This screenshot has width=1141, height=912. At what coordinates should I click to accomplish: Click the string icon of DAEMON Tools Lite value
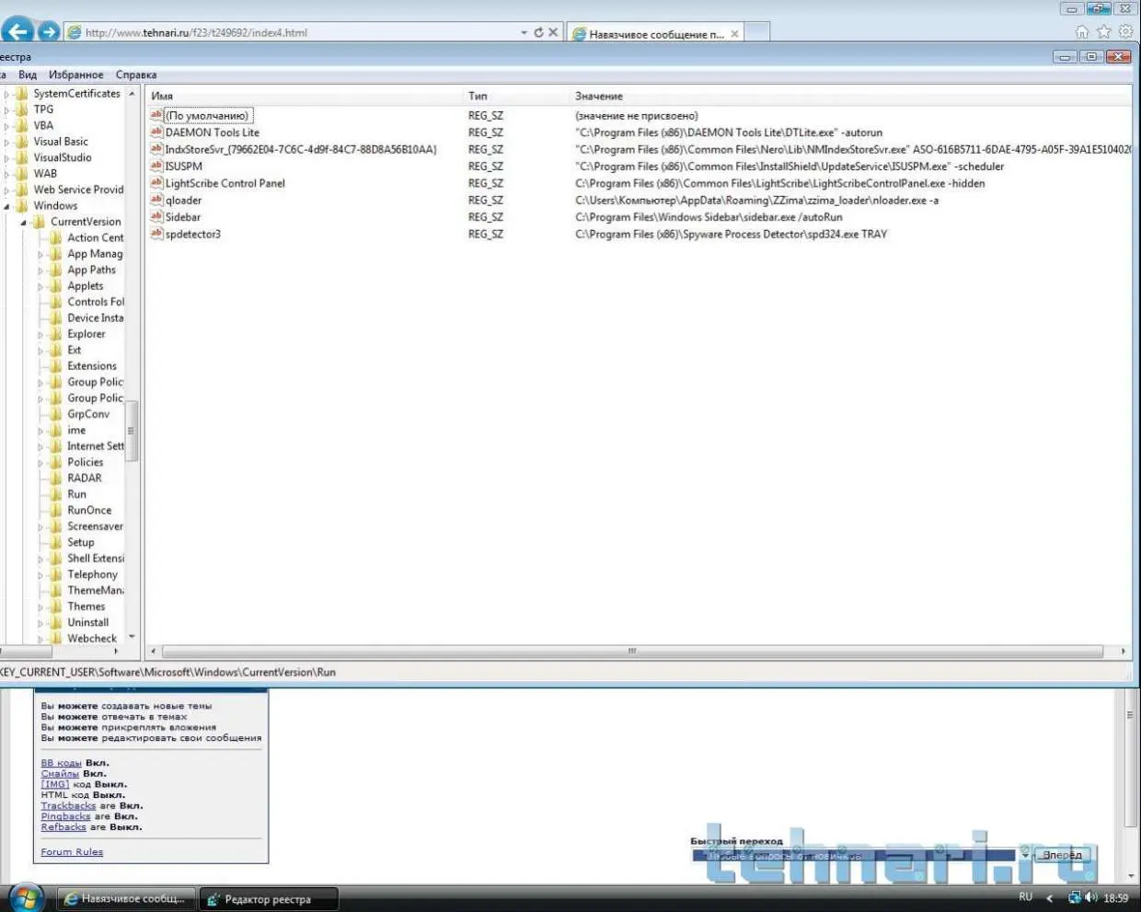[x=156, y=133]
